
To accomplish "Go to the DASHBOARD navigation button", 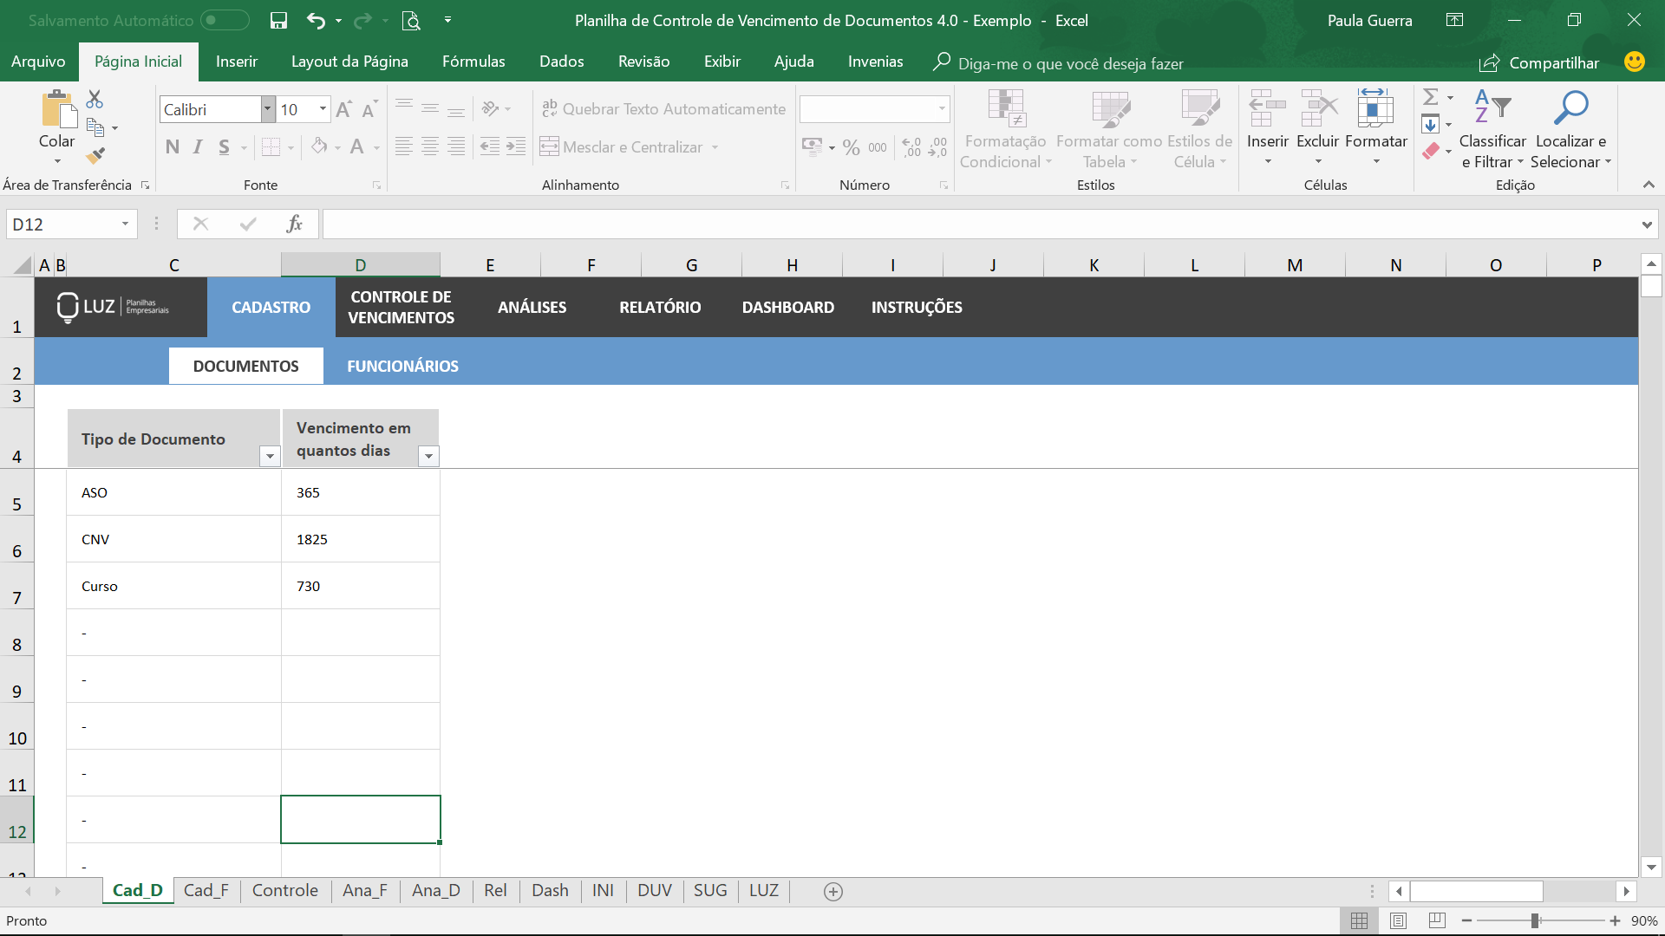I will pos(787,308).
